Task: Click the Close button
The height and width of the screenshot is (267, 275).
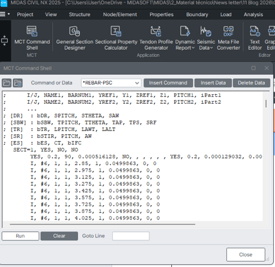Action: coord(245,255)
